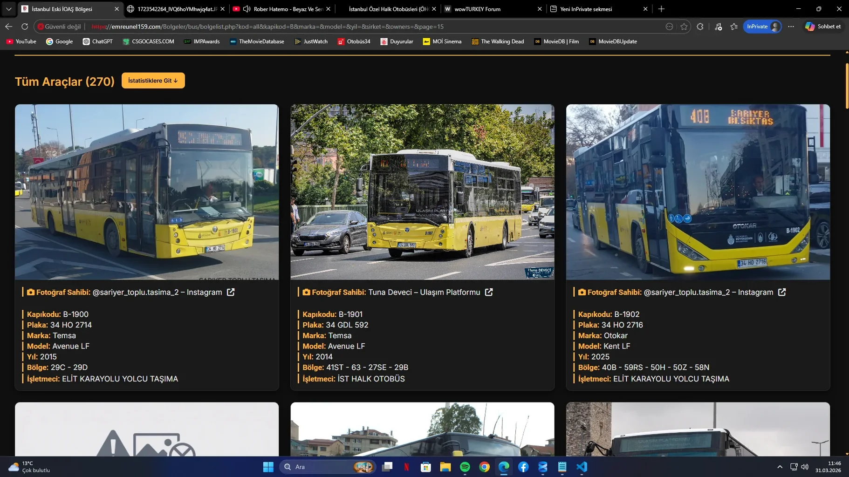Open browser extensions puzzle icon
Image resolution: width=849 pixels, height=477 pixels.
pyautogui.click(x=700, y=27)
